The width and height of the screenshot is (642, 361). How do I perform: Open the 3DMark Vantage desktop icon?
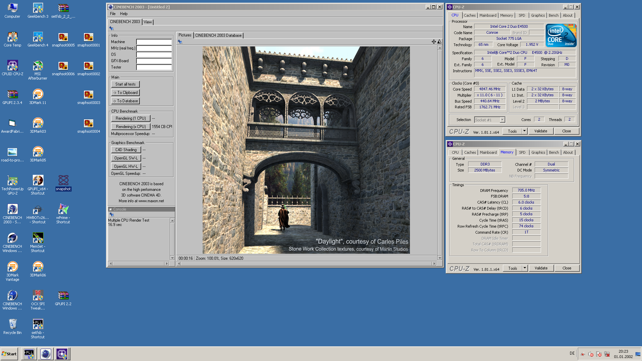pos(12,271)
